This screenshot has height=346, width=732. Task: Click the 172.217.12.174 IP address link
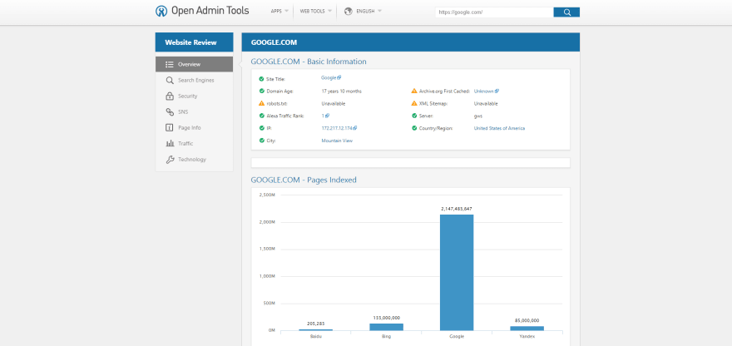click(338, 128)
